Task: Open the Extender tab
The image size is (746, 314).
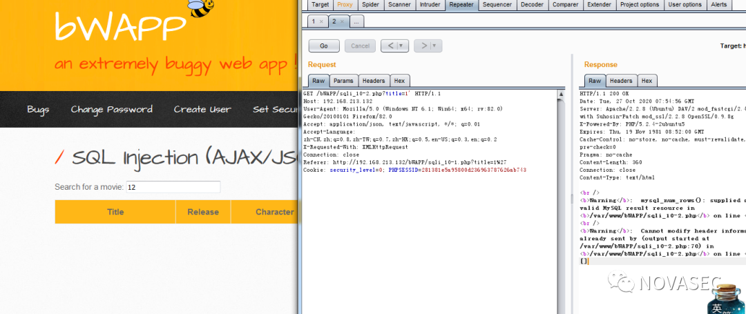Action: pos(600,5)
